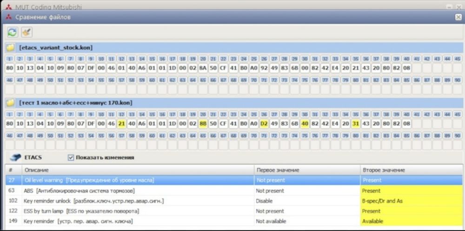This screenshot has height=231, width=465.
Task: Click byte DF in etacs_variant_stock file
Action: pos(91,68)
